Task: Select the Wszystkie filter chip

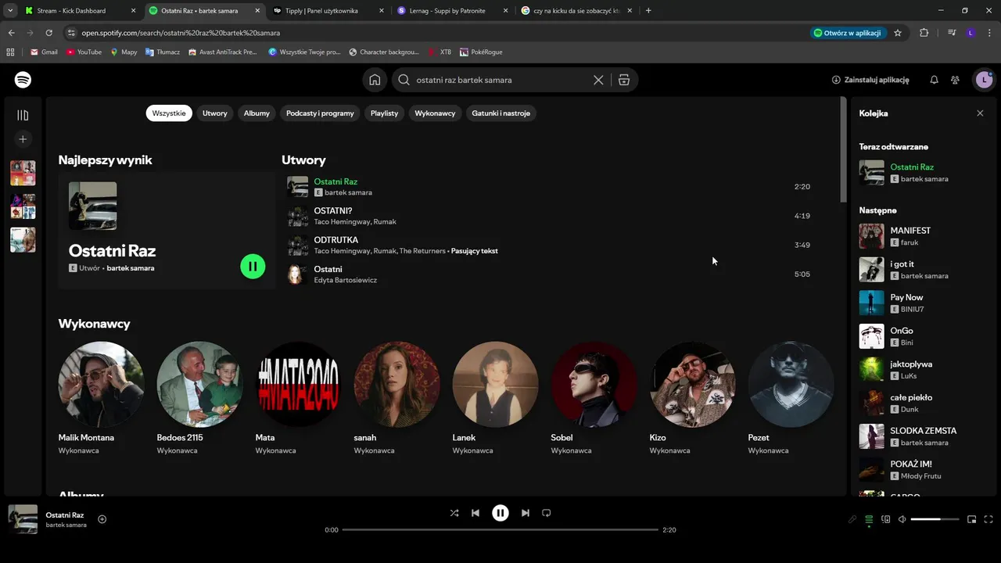Action: tap(169, 113)
